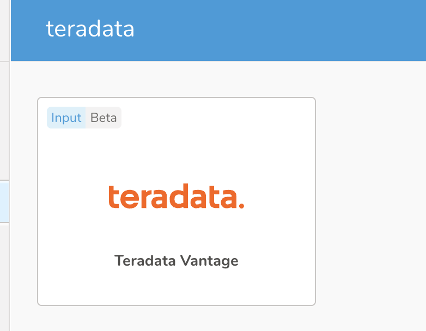The image size is (426, 331).
Task: Click the teradata page title in header
Action: click(90, 29)
